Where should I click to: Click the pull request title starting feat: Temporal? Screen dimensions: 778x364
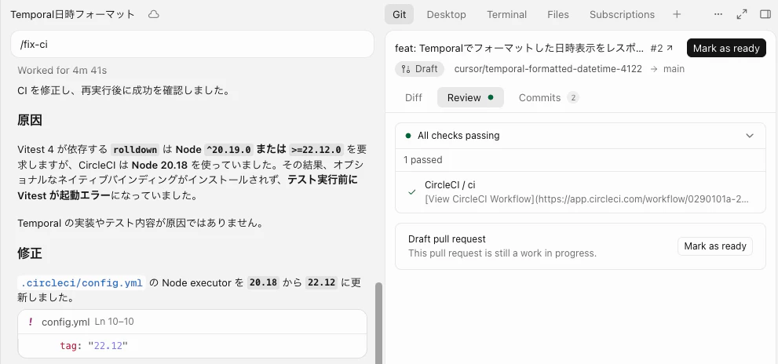coord(520,48)
